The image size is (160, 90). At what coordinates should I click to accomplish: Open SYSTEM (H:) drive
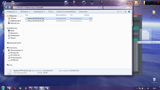tap(14, 60)
